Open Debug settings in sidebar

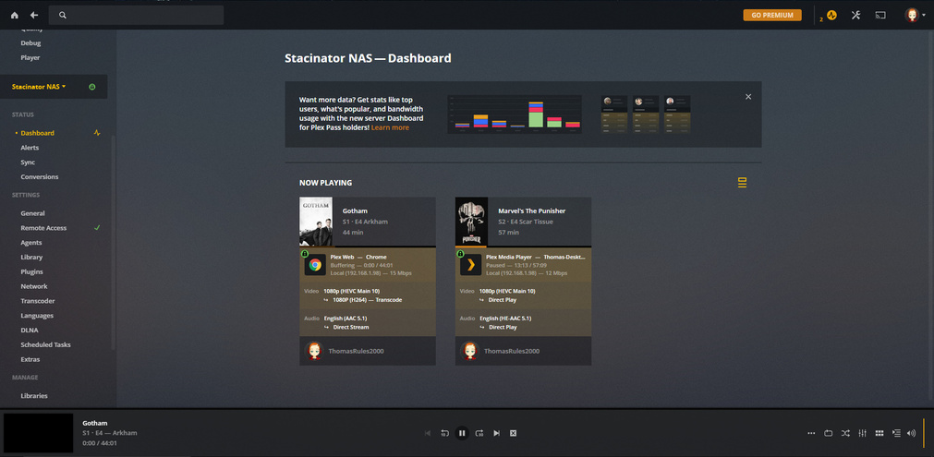tap(31, 42)
